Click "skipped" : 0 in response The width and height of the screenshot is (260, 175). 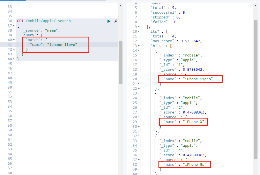pyautogui.click(x=165, y=17)
